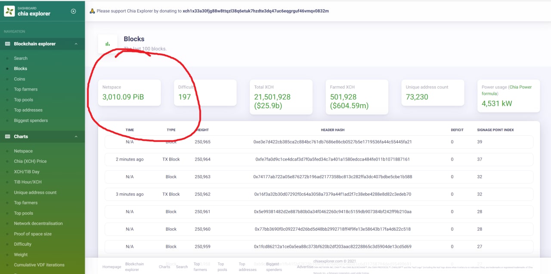The width and height of the screenshot is (551, 274).
Task: Open Top pools under Blockchain explorer
Action: (x=24, y=100)
